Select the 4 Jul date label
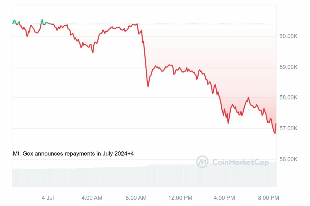 pos(48,198)
